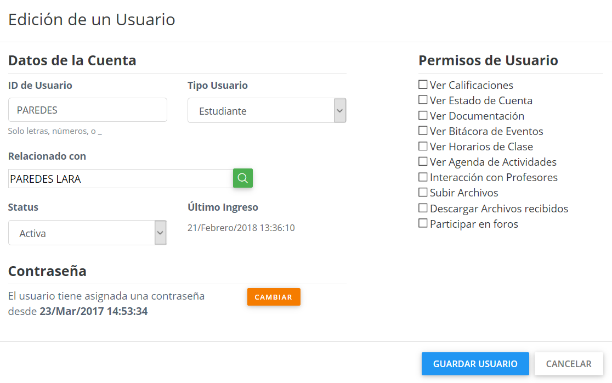The width and height of the screenshot is (612, 383).
Task: Enable Ver Bitácora de Eventos permission
Action: (x=423, y=131)
